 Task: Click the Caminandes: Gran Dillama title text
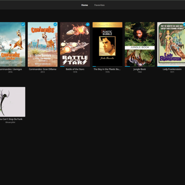click(43, 69)
